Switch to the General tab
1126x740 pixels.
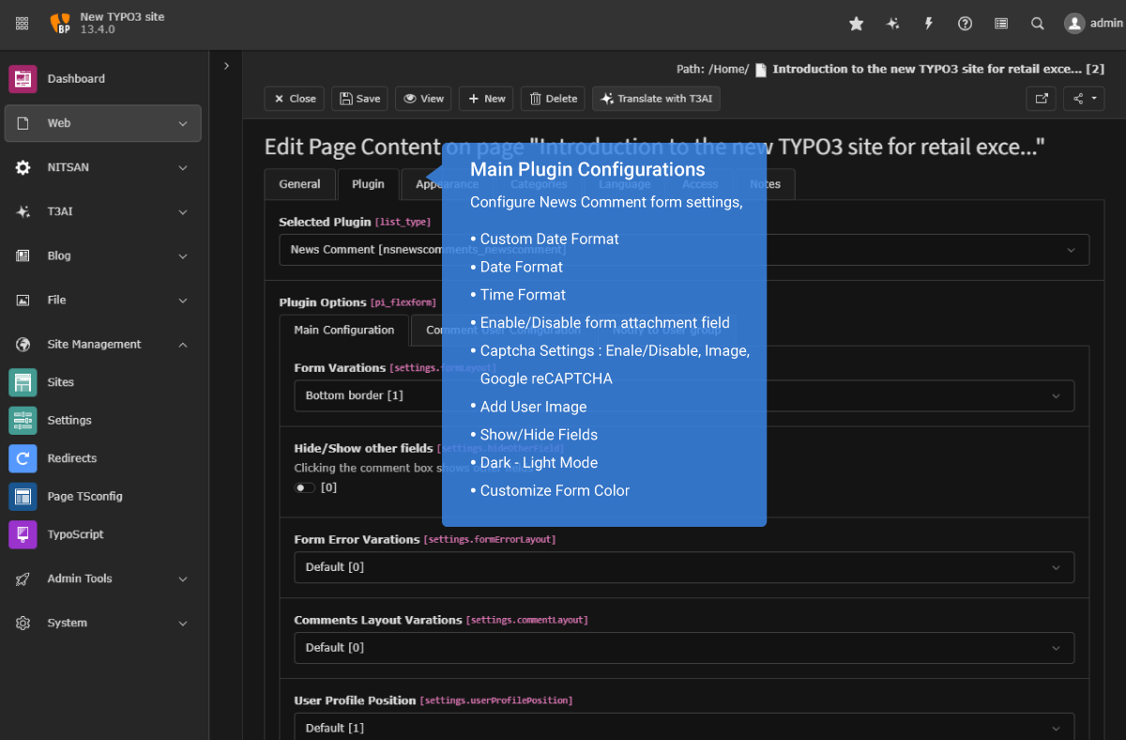click(x=299, y=184)
